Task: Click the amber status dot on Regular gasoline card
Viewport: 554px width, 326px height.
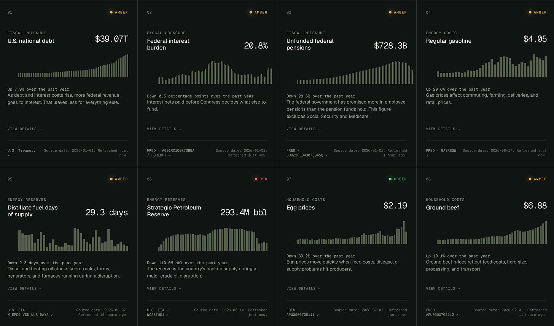Action: (x=530, y=12)
